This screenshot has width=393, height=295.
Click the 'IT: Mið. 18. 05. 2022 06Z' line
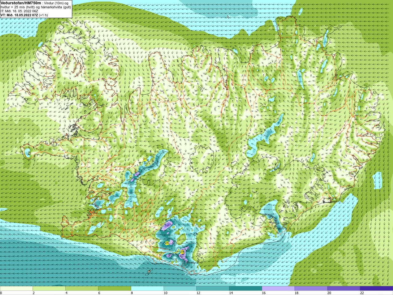click(x=19, y=11)
